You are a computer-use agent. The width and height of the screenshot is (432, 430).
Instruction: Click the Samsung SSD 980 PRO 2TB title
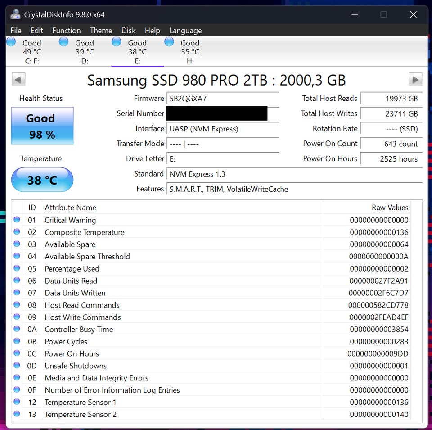(216, 80)
